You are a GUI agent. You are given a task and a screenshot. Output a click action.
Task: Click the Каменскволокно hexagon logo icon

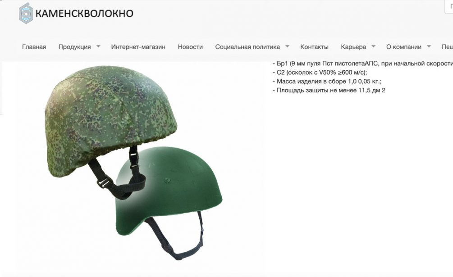(26, 13)
